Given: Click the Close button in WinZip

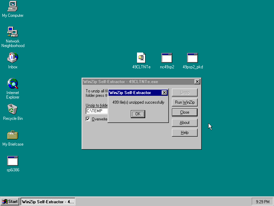Looking at the screenshot, I should 185,112.
